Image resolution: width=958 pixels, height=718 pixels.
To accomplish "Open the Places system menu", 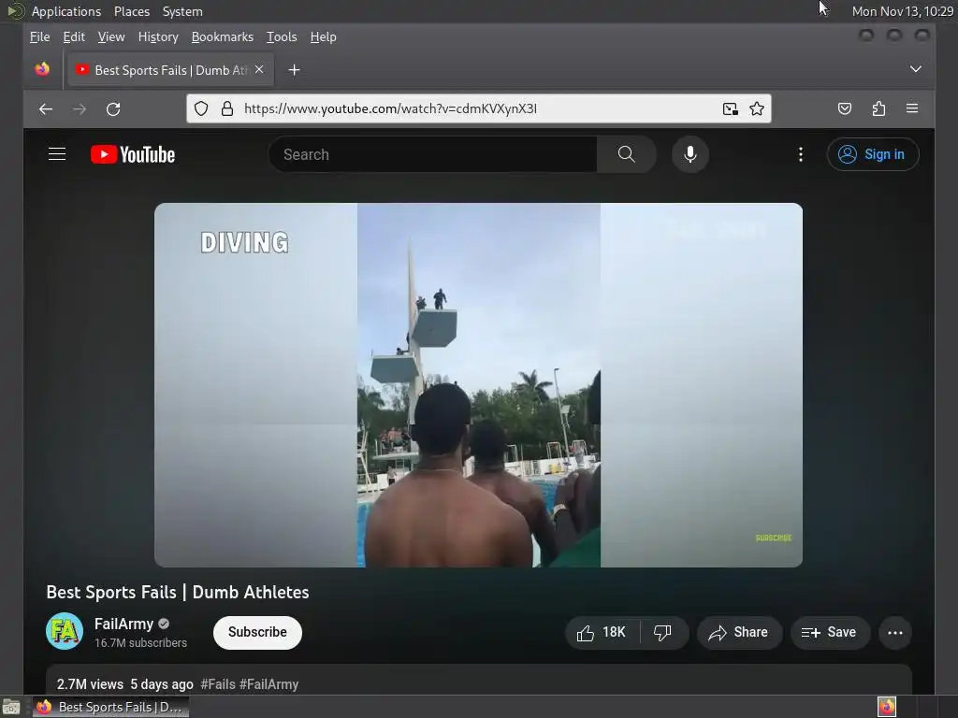I will (132, 11).
